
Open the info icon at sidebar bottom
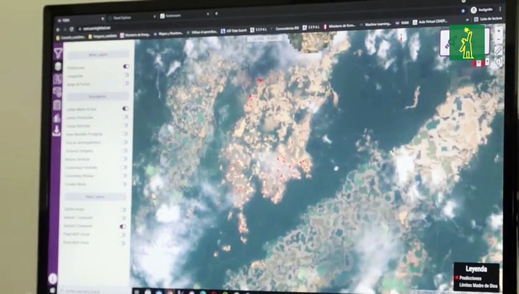53,278
